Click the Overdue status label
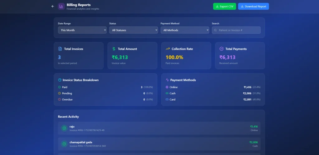 pos(67,100)
